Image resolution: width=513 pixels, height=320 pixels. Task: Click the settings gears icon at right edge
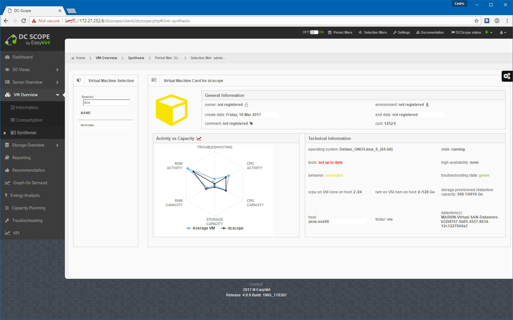click(x=507, y=76)
